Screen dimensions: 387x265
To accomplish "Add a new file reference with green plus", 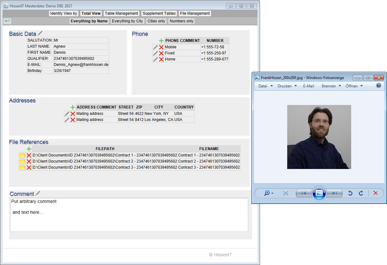I will click(29, 149).
